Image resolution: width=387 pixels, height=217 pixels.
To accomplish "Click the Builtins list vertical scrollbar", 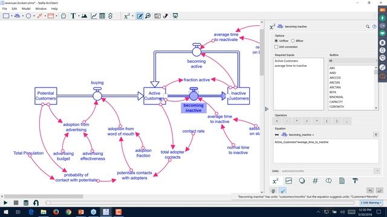I will (376, 87).
